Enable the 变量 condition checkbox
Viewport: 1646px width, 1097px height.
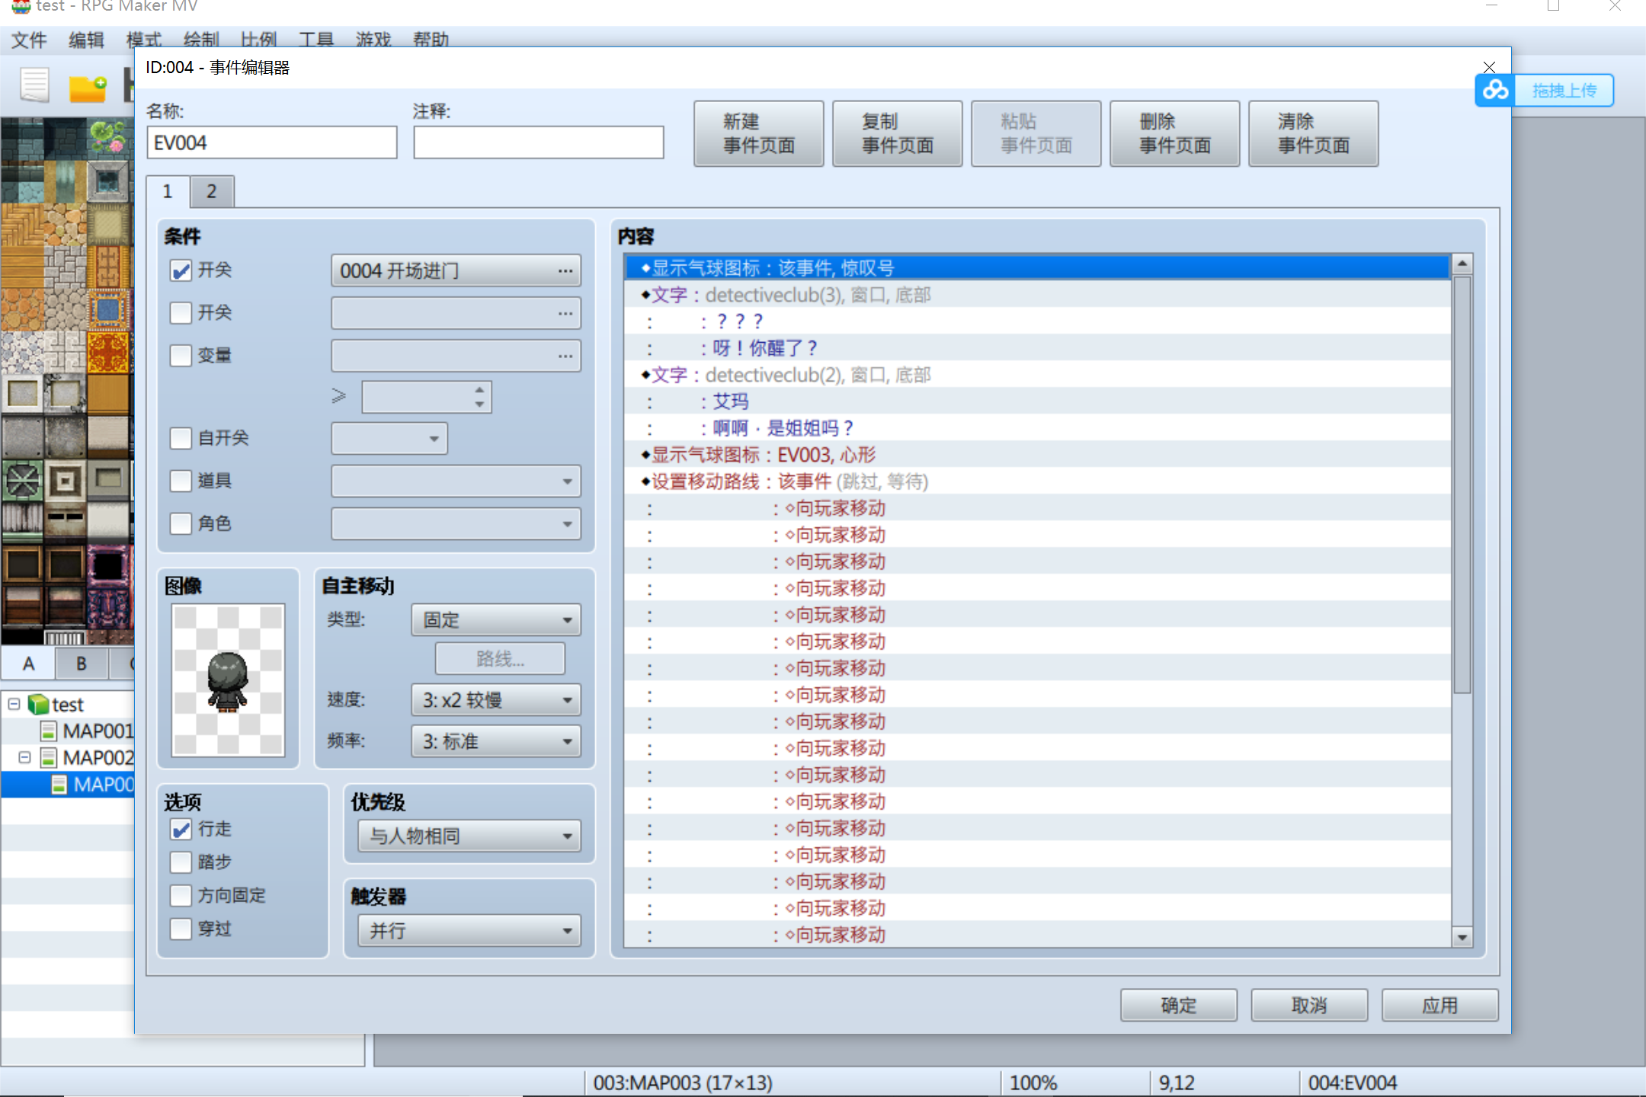click(181, 356)
